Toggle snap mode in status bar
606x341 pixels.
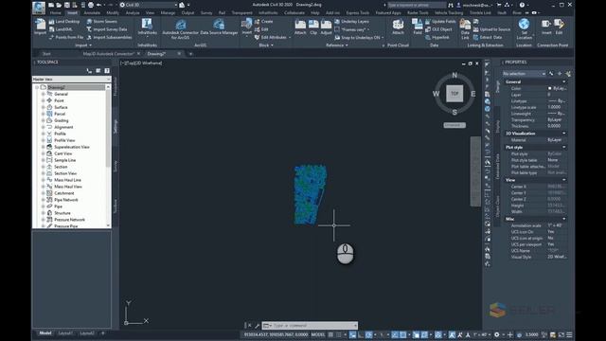coord(339,334)
